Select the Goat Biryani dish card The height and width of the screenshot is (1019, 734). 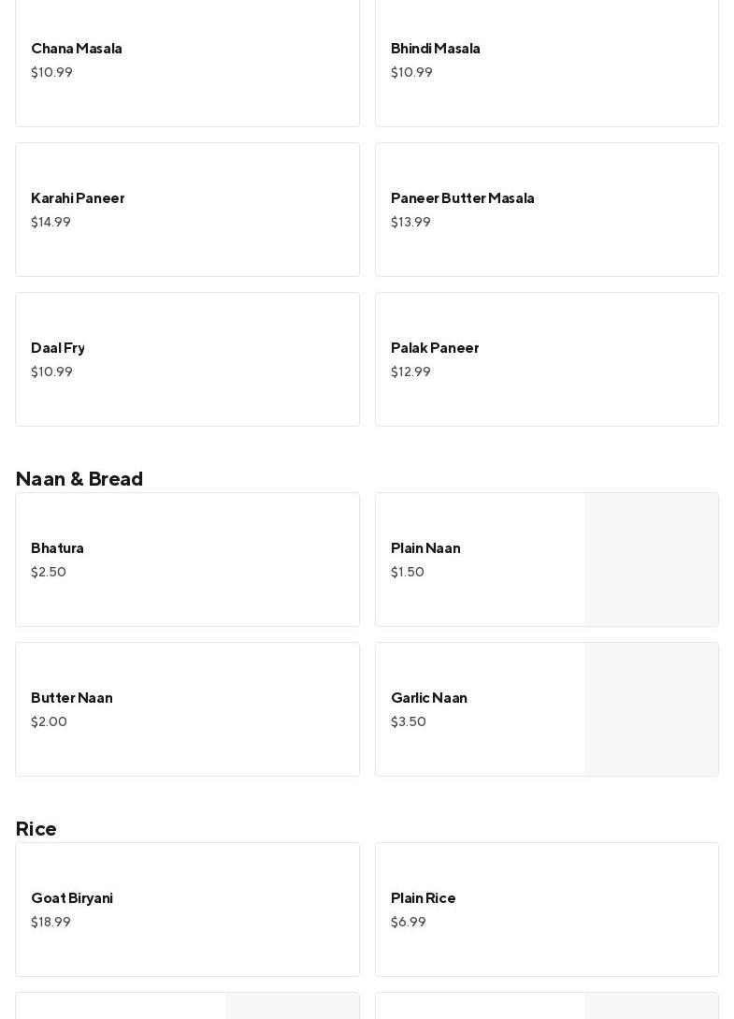pyautogui.click(x=187, y=910)
